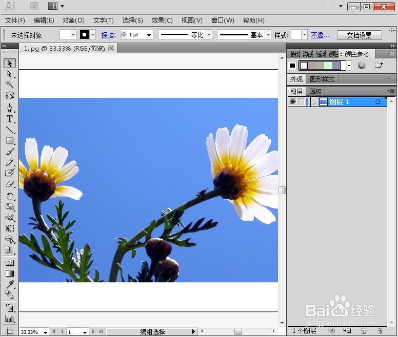Image resolution: width=398 pixels, height=337 pixels.
Task: Select the Artboard tool
Action: pyautogui.click(x=10, y=331)
